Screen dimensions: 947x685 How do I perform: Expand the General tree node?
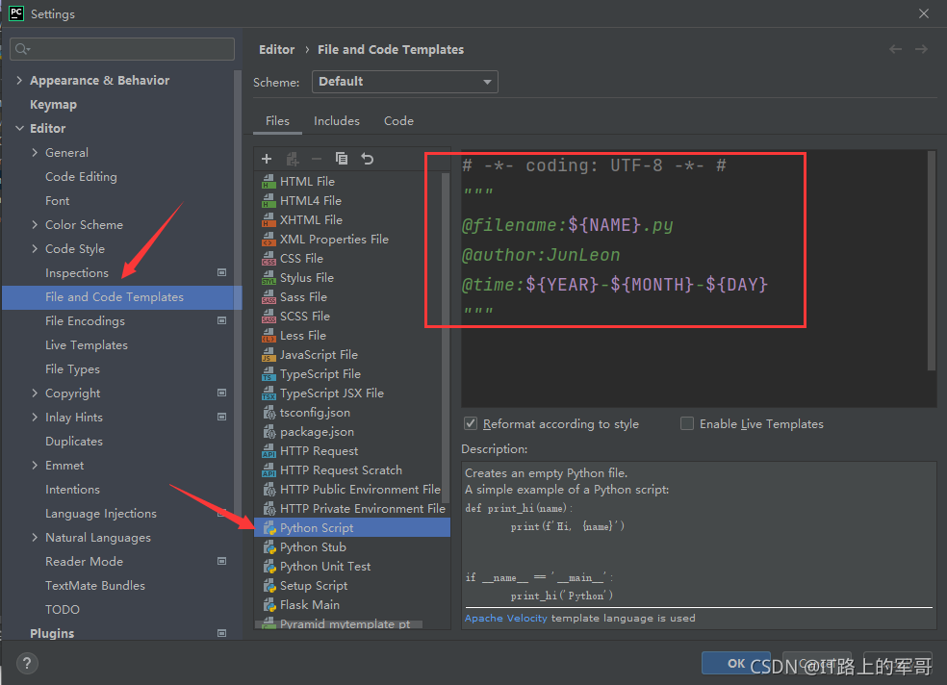tap(35, 153)
